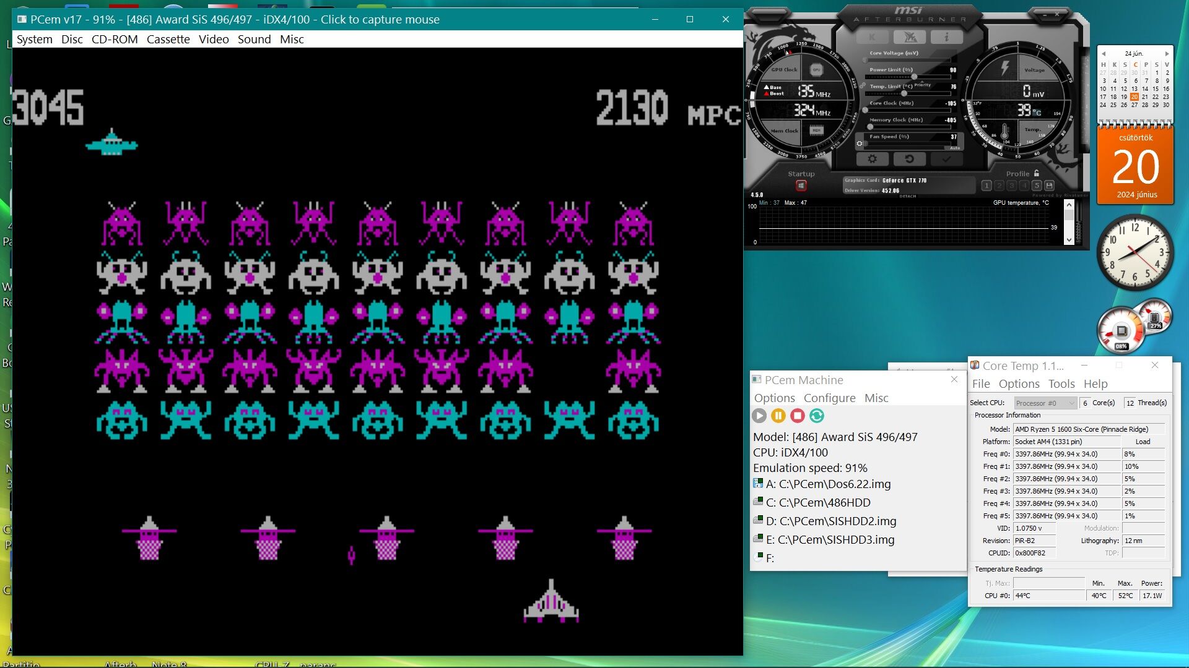This screenshot has width=1189, height=668.
Task: Select Afterburner profile slot 3
Action: coord(1012,186)
